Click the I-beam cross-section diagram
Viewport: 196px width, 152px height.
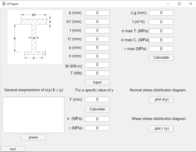(x=35, y=37)
